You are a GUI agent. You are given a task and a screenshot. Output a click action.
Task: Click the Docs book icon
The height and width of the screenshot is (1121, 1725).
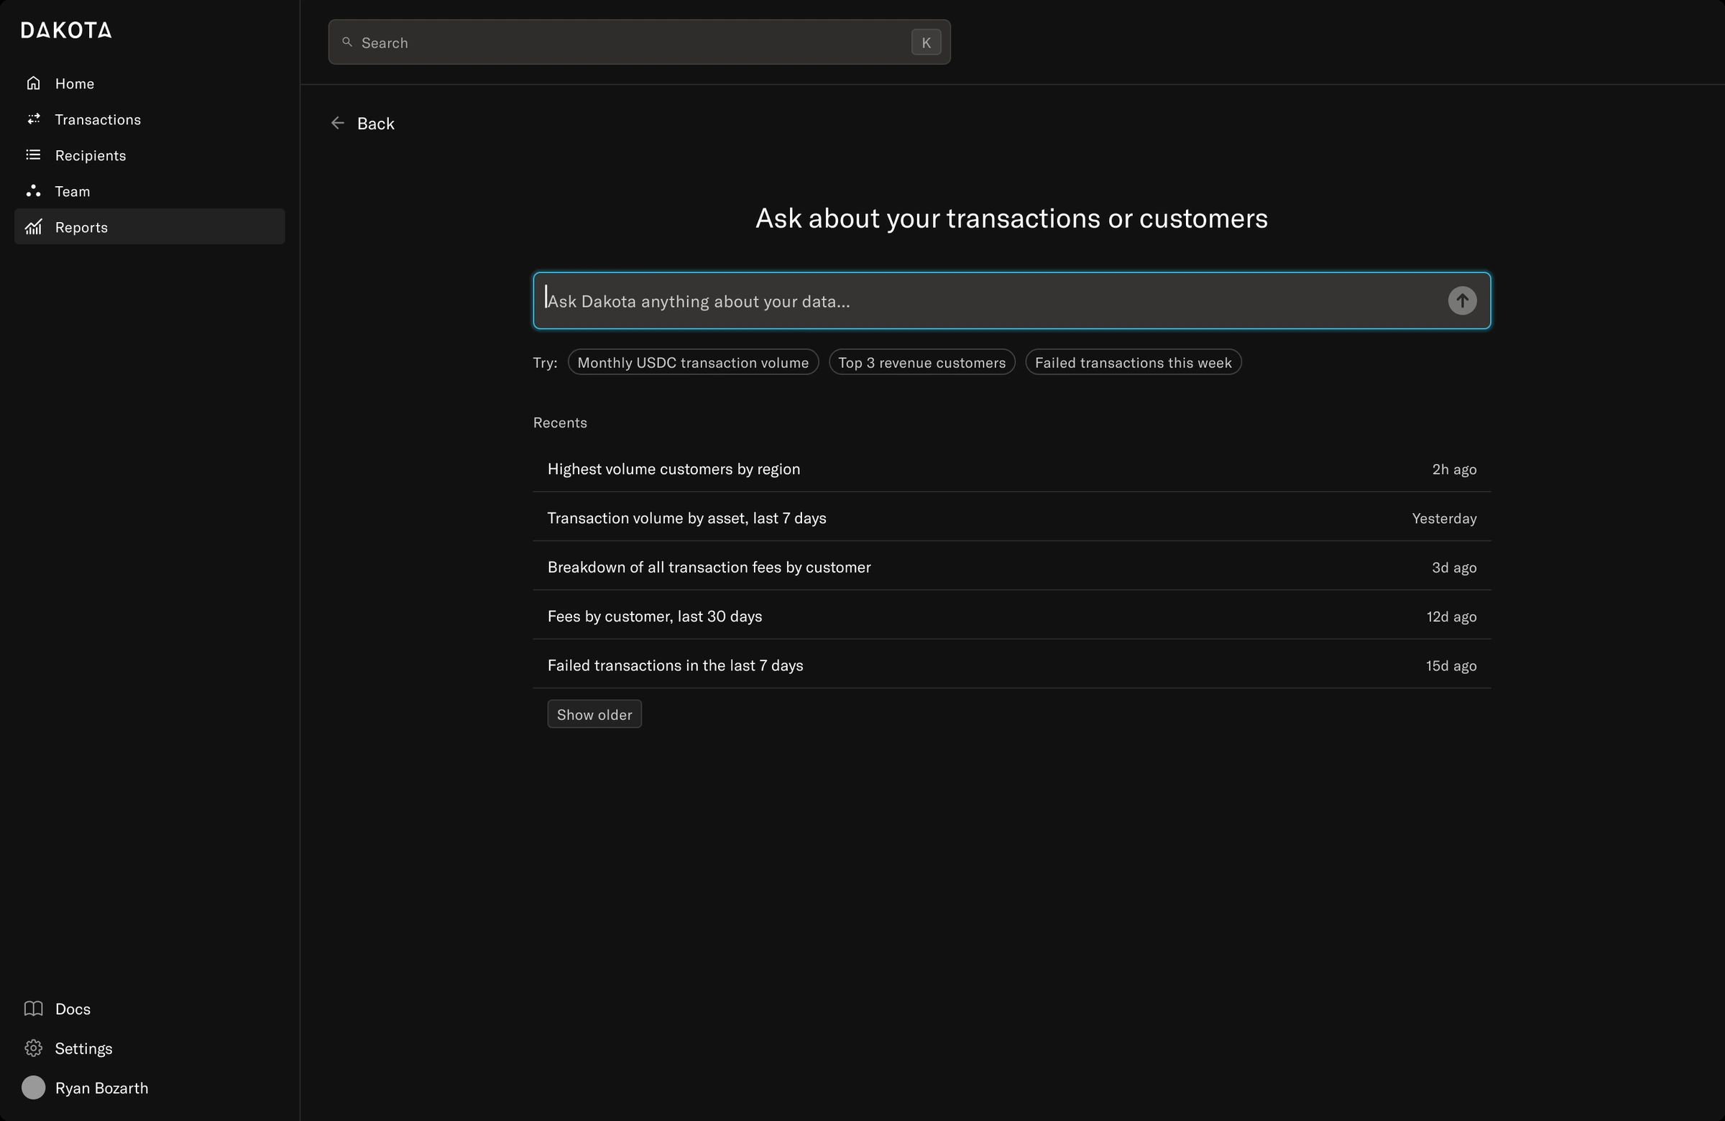point(33,1008)
